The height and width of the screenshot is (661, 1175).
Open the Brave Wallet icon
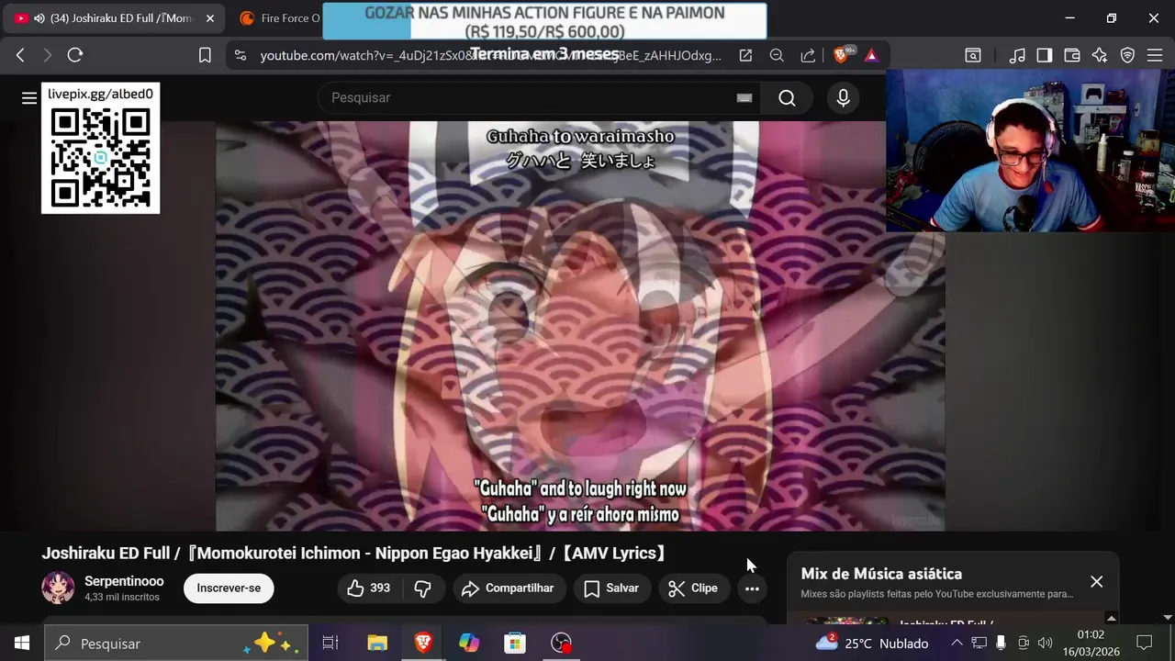click(1072, 55)
